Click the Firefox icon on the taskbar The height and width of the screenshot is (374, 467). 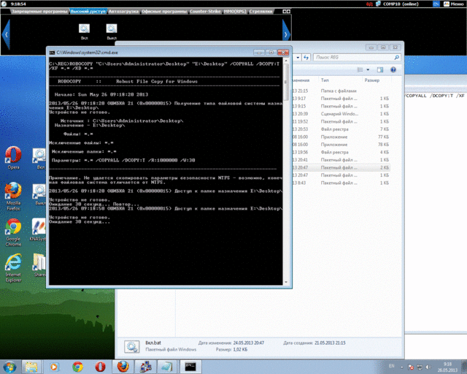[123, 367]
